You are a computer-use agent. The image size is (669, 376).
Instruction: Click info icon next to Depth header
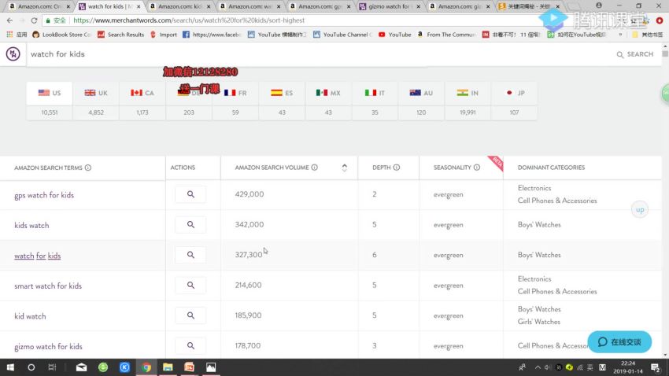pyautogui.click(x=397, y=168)
